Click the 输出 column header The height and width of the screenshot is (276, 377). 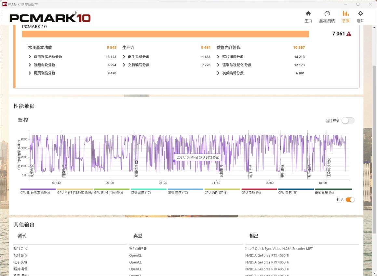tap(254, 236)
